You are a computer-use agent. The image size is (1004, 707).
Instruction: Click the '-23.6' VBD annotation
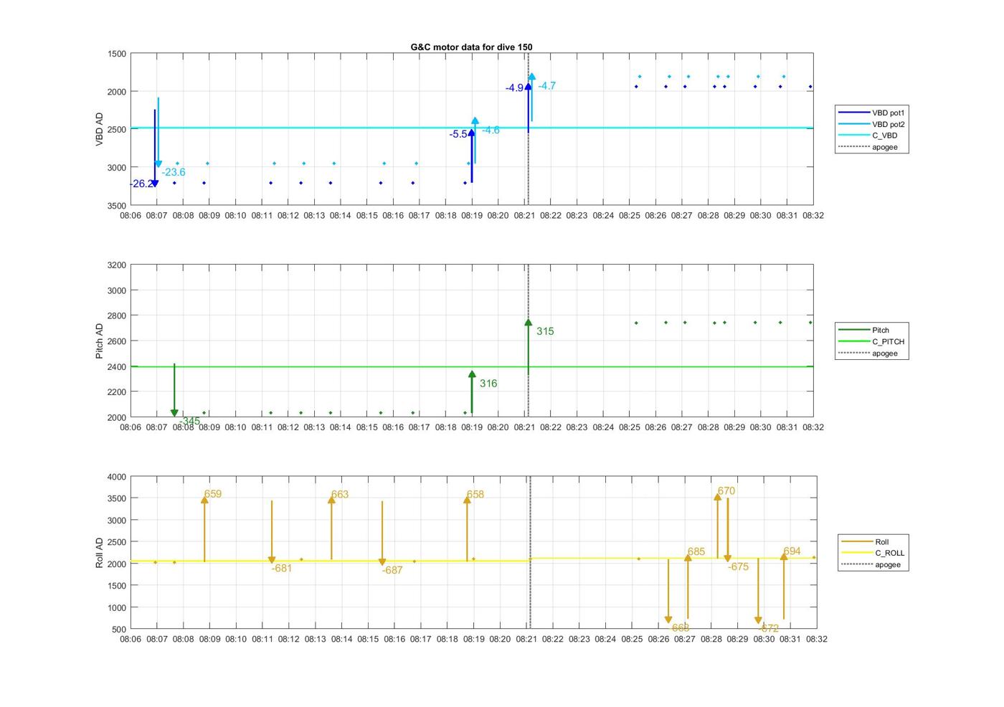pyautogui.click(x=174, y=172)
